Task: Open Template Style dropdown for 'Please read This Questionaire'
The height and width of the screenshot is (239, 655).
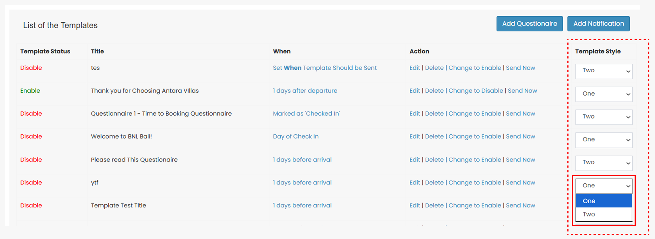Action: click(604, 163)
